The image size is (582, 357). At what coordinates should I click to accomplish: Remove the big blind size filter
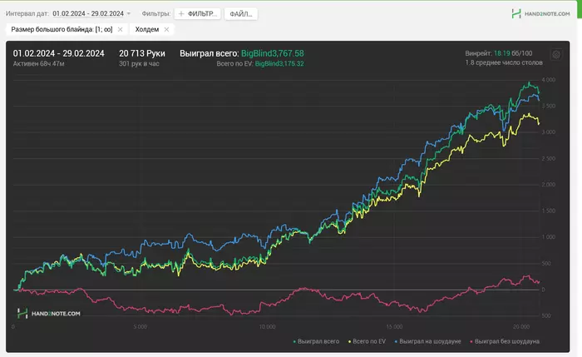tap(120, 29)
